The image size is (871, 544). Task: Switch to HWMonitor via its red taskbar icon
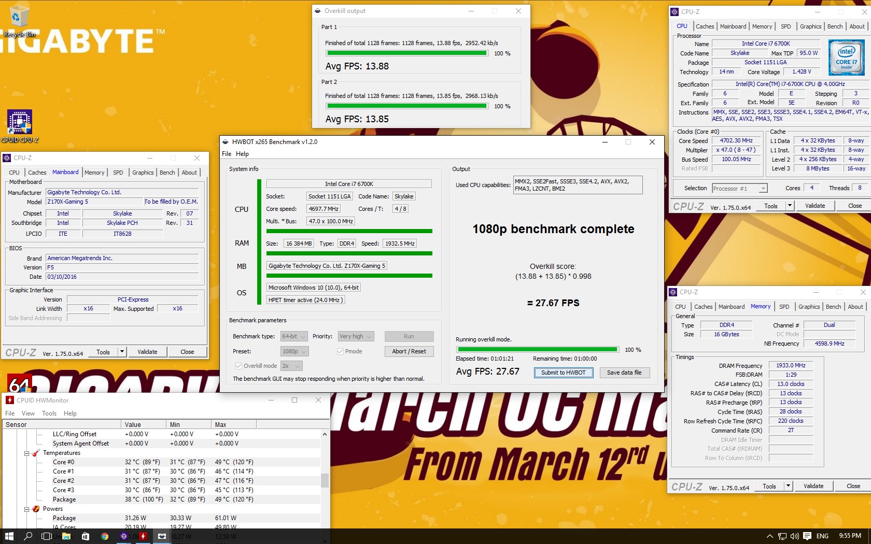tap(143, 536)
